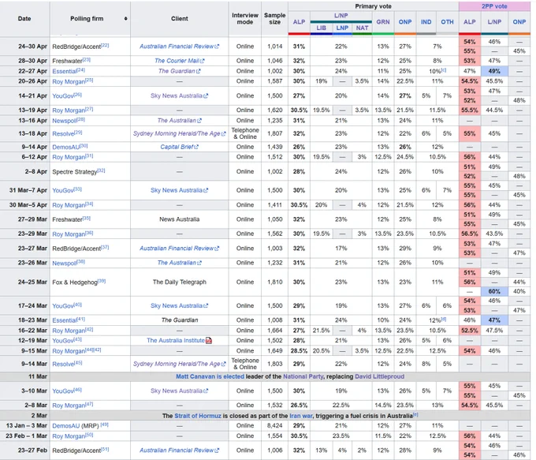Open Resolve link in 13–18 Apr row
The width and height of the screenshot is (536, 460).
(63, 134)
